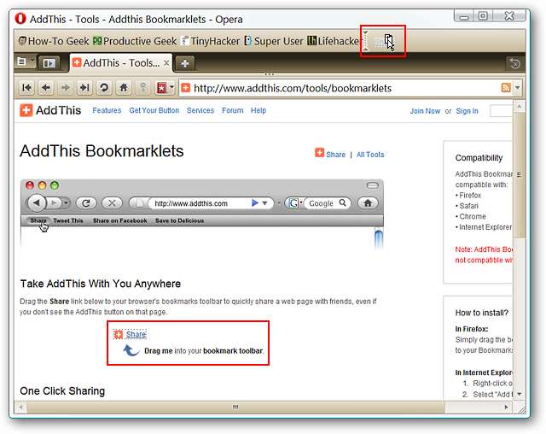Expand the address bar history dropdown

point(518,88)
